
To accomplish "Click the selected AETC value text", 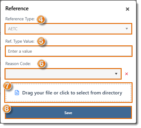I will 13,29.
